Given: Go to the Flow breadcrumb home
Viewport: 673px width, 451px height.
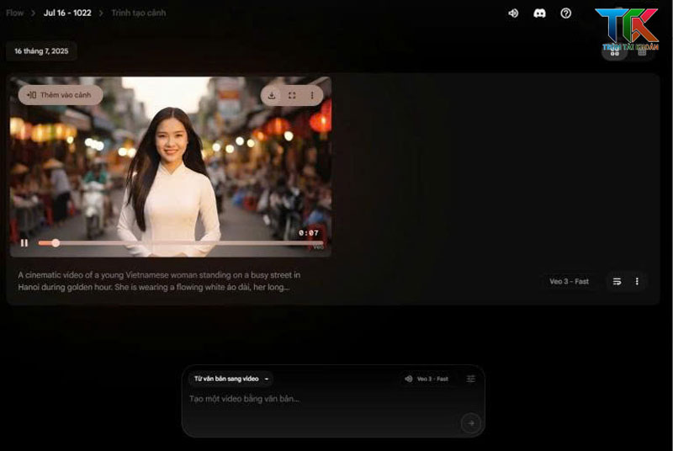Looking at the screenshot, I should point(14,13).
